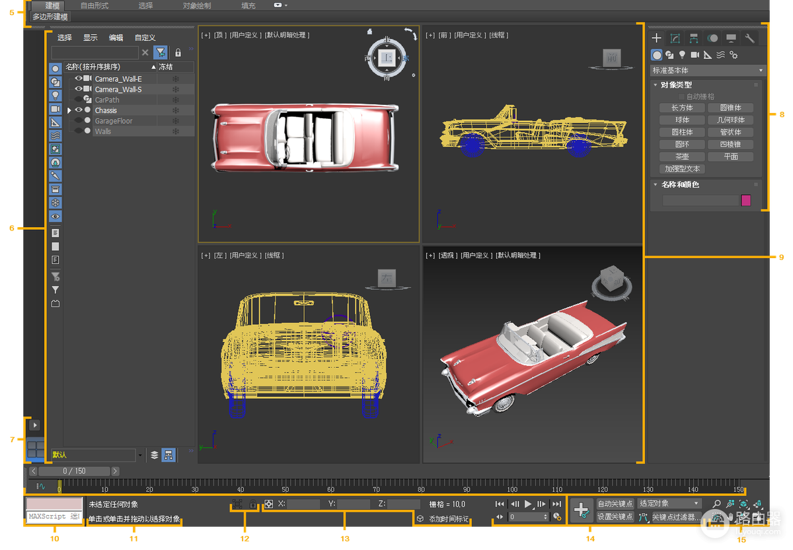Open the 标准基本体 dropdown
Screen dimensions: 793x550
pyautogui.click(x=708, y=70)
